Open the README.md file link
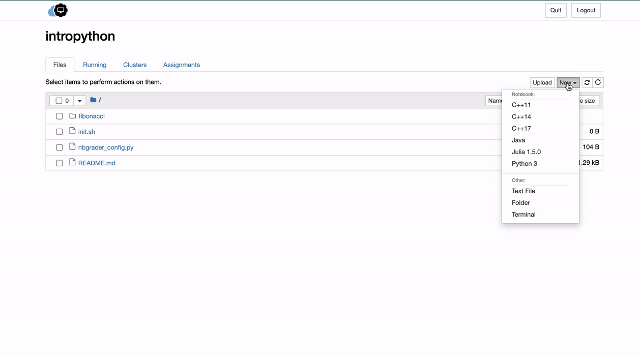Screen dimensions: 640x356 coord(97,163)
